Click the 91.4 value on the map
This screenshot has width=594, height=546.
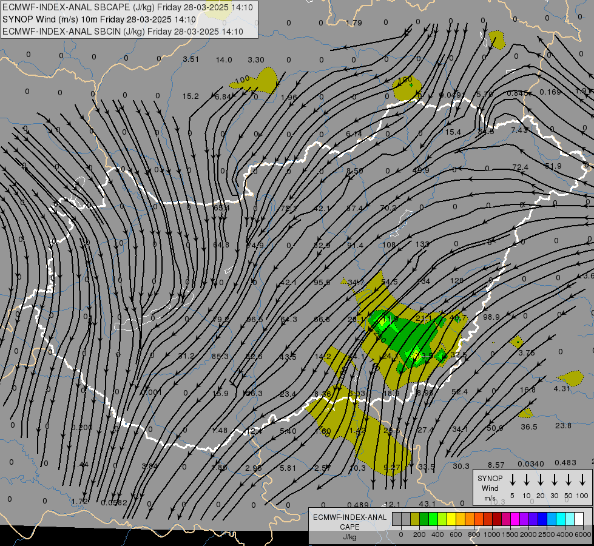coord(355,246)
